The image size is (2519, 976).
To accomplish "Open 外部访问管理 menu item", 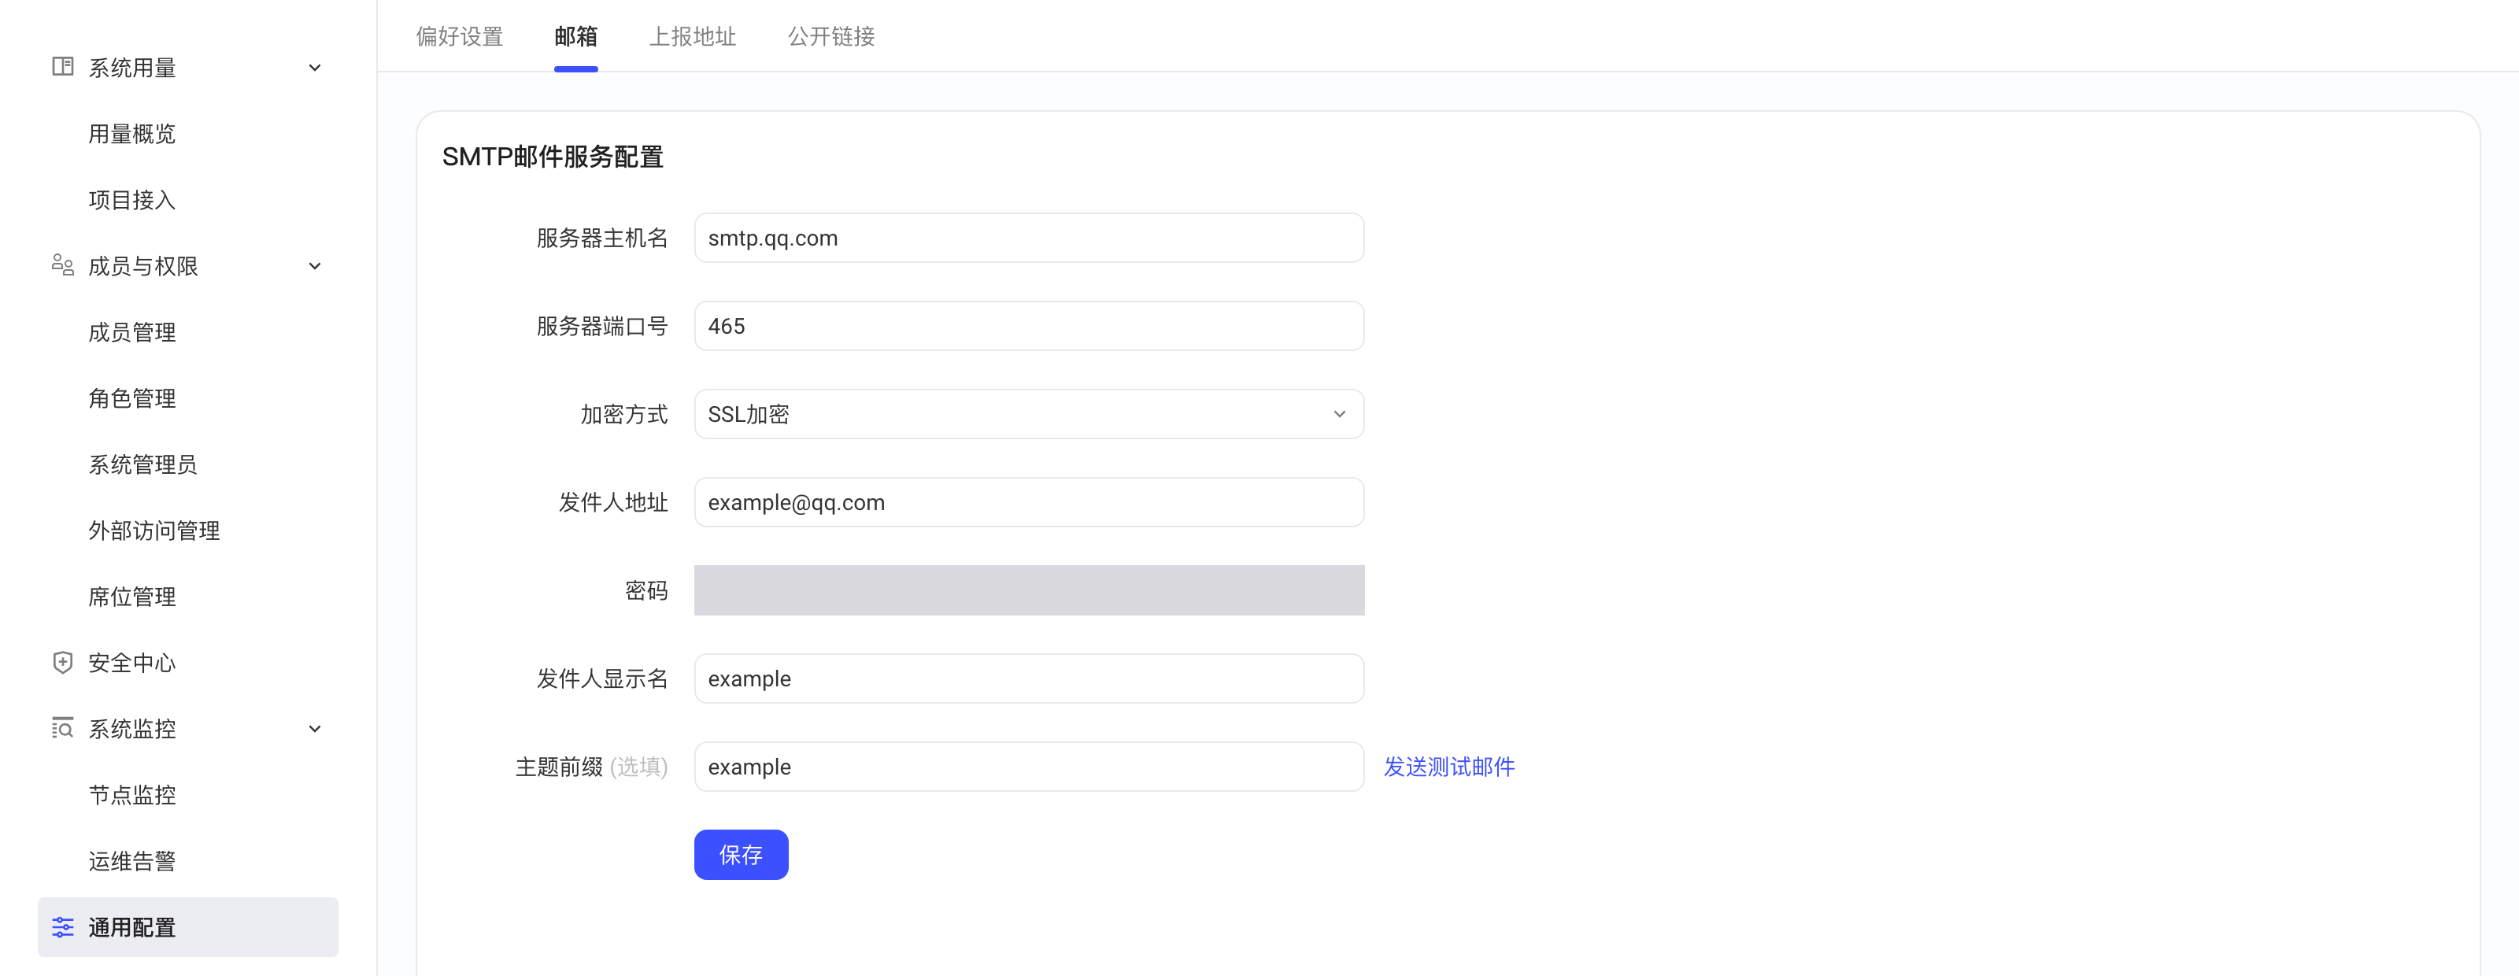I will point(154,530).
